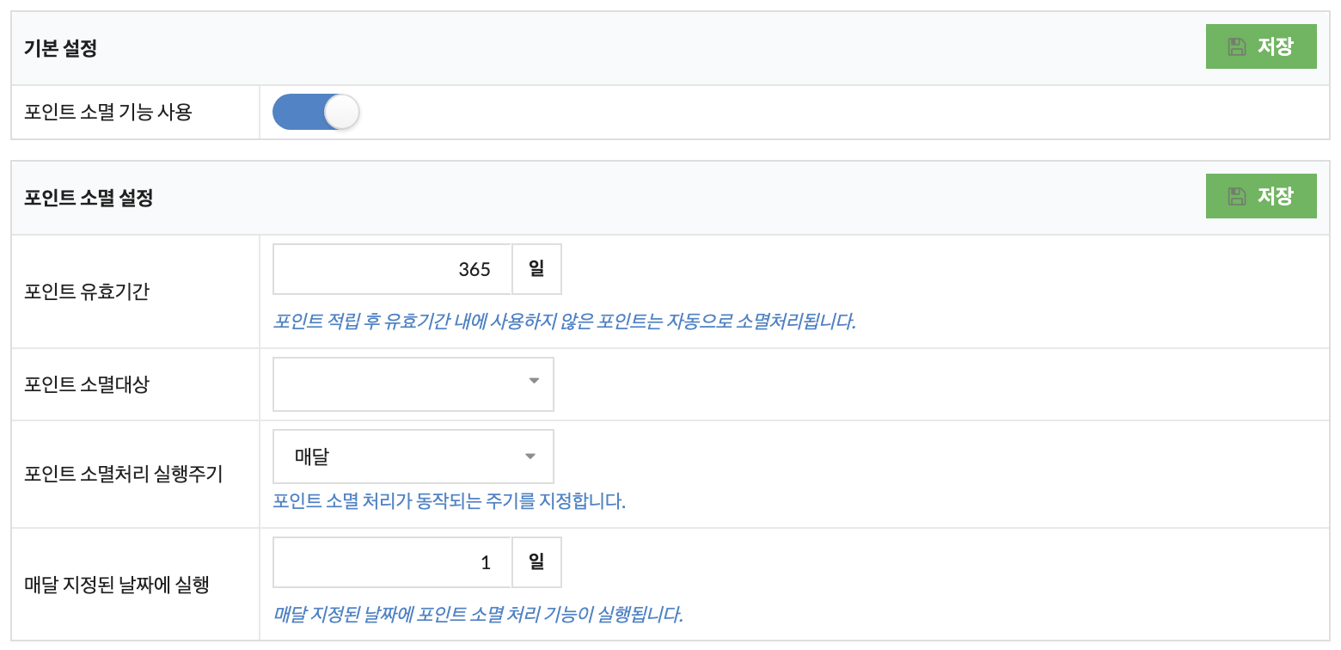Disable the 포인트 소멸 기능 사용 switch
This screenshot has height=650, width=1341.
[x=315, y=112]
